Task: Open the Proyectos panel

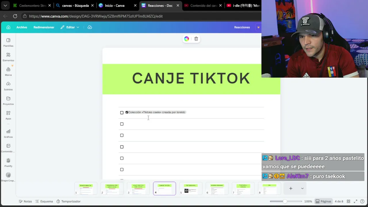Action: 8,101
